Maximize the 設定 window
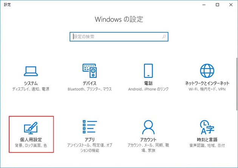Image resolution: width=238 pixels, height=168 pixels. [x=217, y=5]
